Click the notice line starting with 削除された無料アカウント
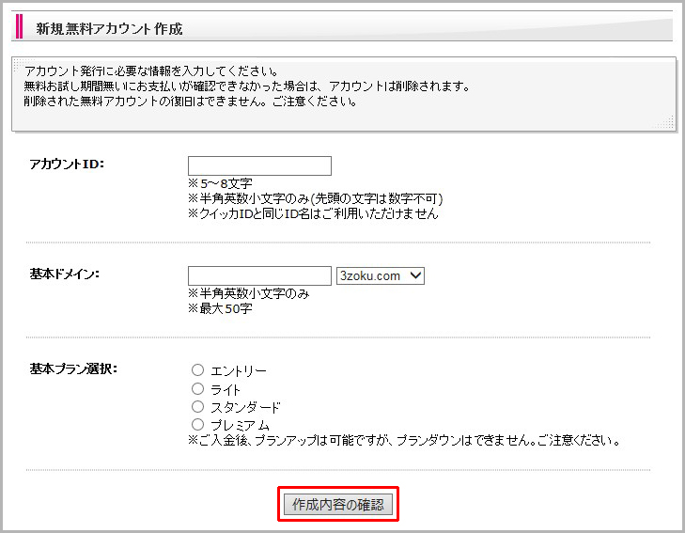Screen dimensions: 685x533 pos(191,102)
